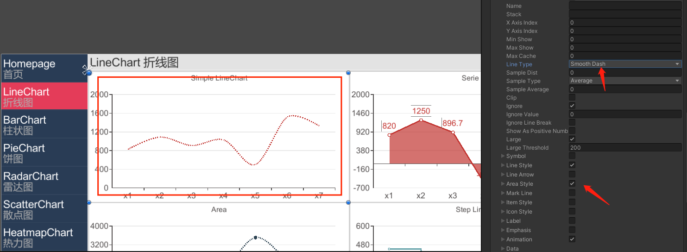Image resolution: width=687 pixels, height=252 pixels.
Task: Click the Stack input field
Action: click(x=625, y=14)
